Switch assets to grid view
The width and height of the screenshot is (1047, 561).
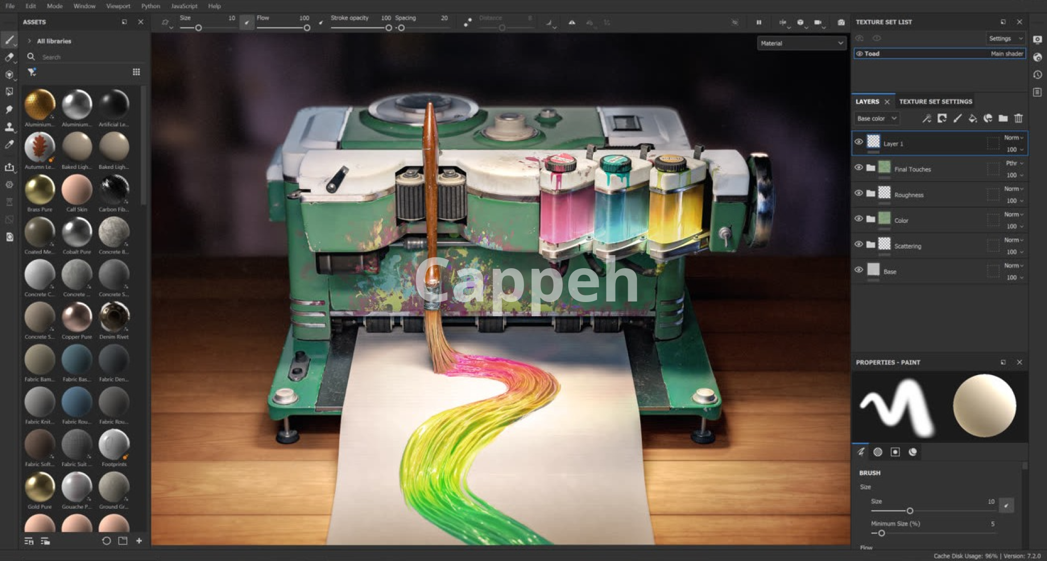(x=136, y=72)
